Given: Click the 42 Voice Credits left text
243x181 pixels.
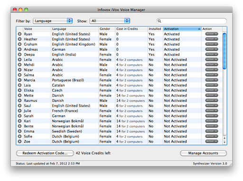Looking at the screenshot, I should coord(93,153).
